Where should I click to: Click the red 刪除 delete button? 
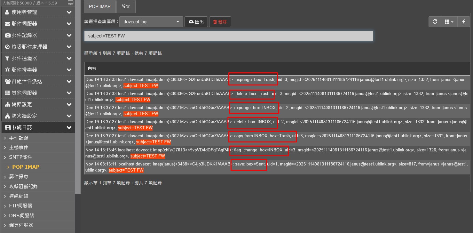point(220,22)
